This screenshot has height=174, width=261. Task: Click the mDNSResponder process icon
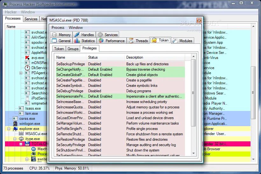(27, 63)
